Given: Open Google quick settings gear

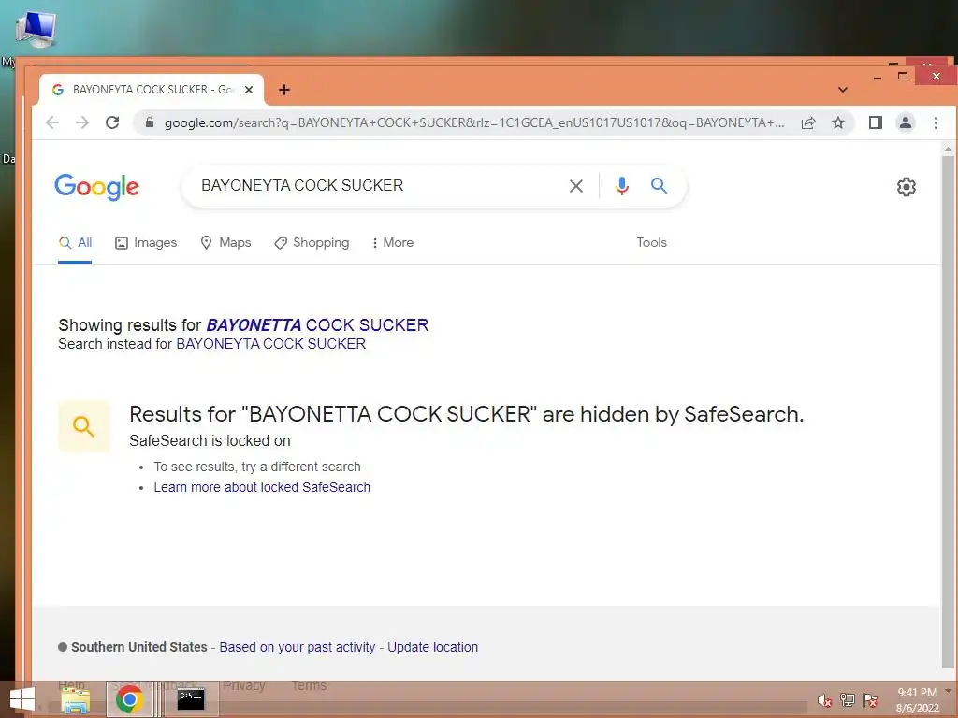Looking at the screenshot, I should click(x=906, y=187).
